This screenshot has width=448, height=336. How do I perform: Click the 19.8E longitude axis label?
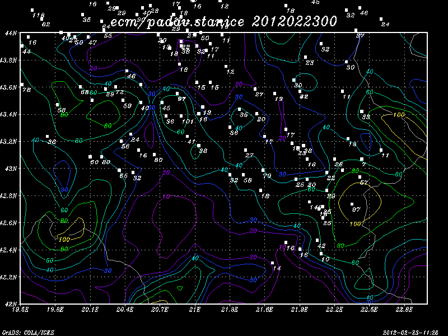pos(55,310)
